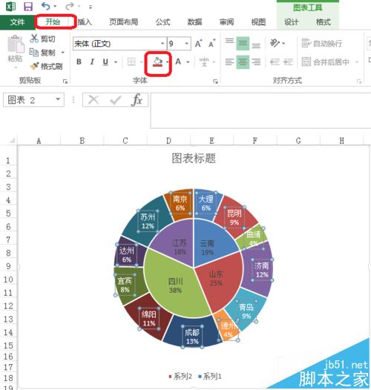Screen dimensions: 371x390
Task: Expand the font name dropdown arrow
Action: pos(162,44)
